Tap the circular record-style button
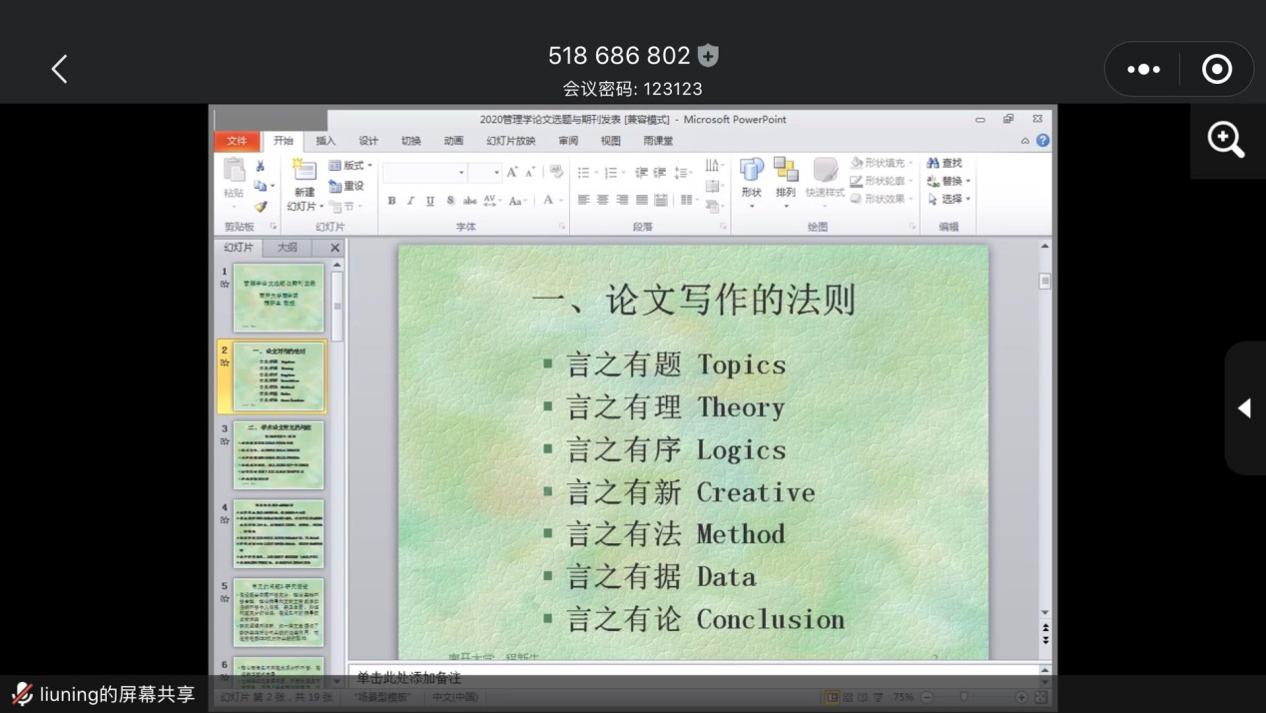The height and width of the screenshot is (713, 1266). tap(1216, 69)
